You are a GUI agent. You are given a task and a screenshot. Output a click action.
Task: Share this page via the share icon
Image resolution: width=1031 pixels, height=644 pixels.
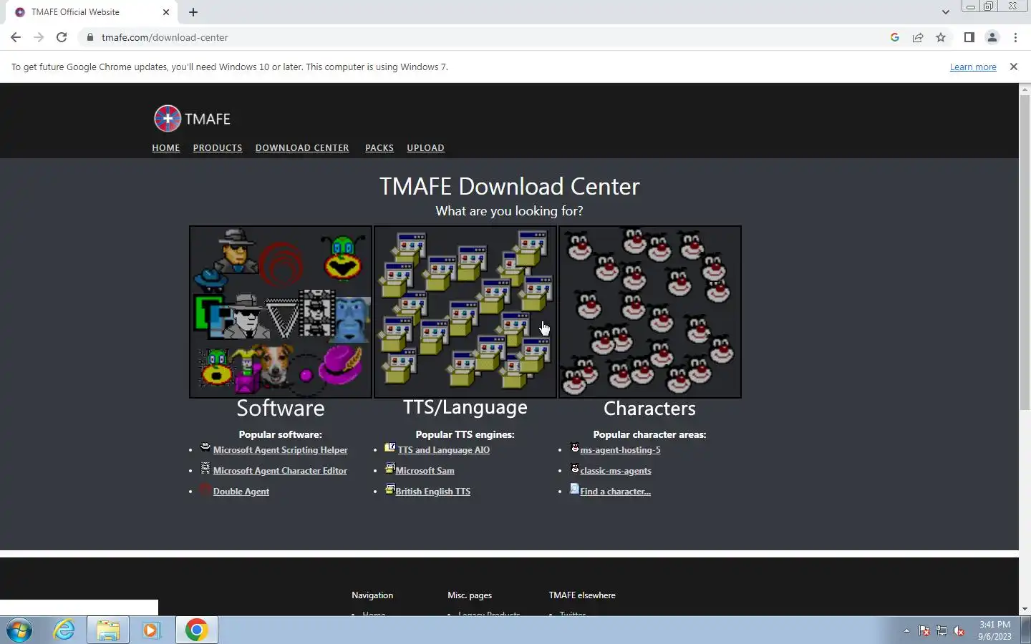click(x=918, y=37)
